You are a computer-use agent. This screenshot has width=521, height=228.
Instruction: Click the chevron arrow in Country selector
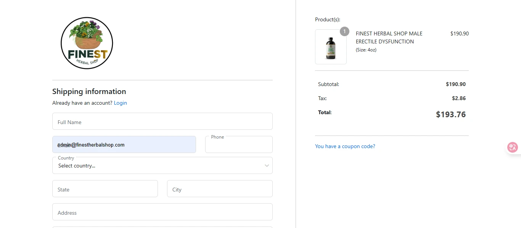tap(267, 166)
